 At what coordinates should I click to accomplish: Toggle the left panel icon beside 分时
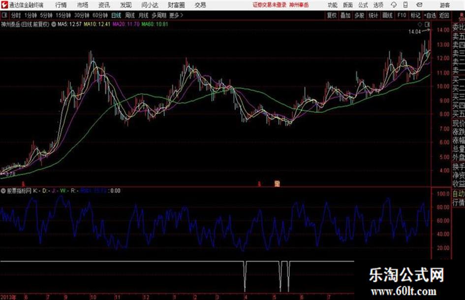pos(4,15)
